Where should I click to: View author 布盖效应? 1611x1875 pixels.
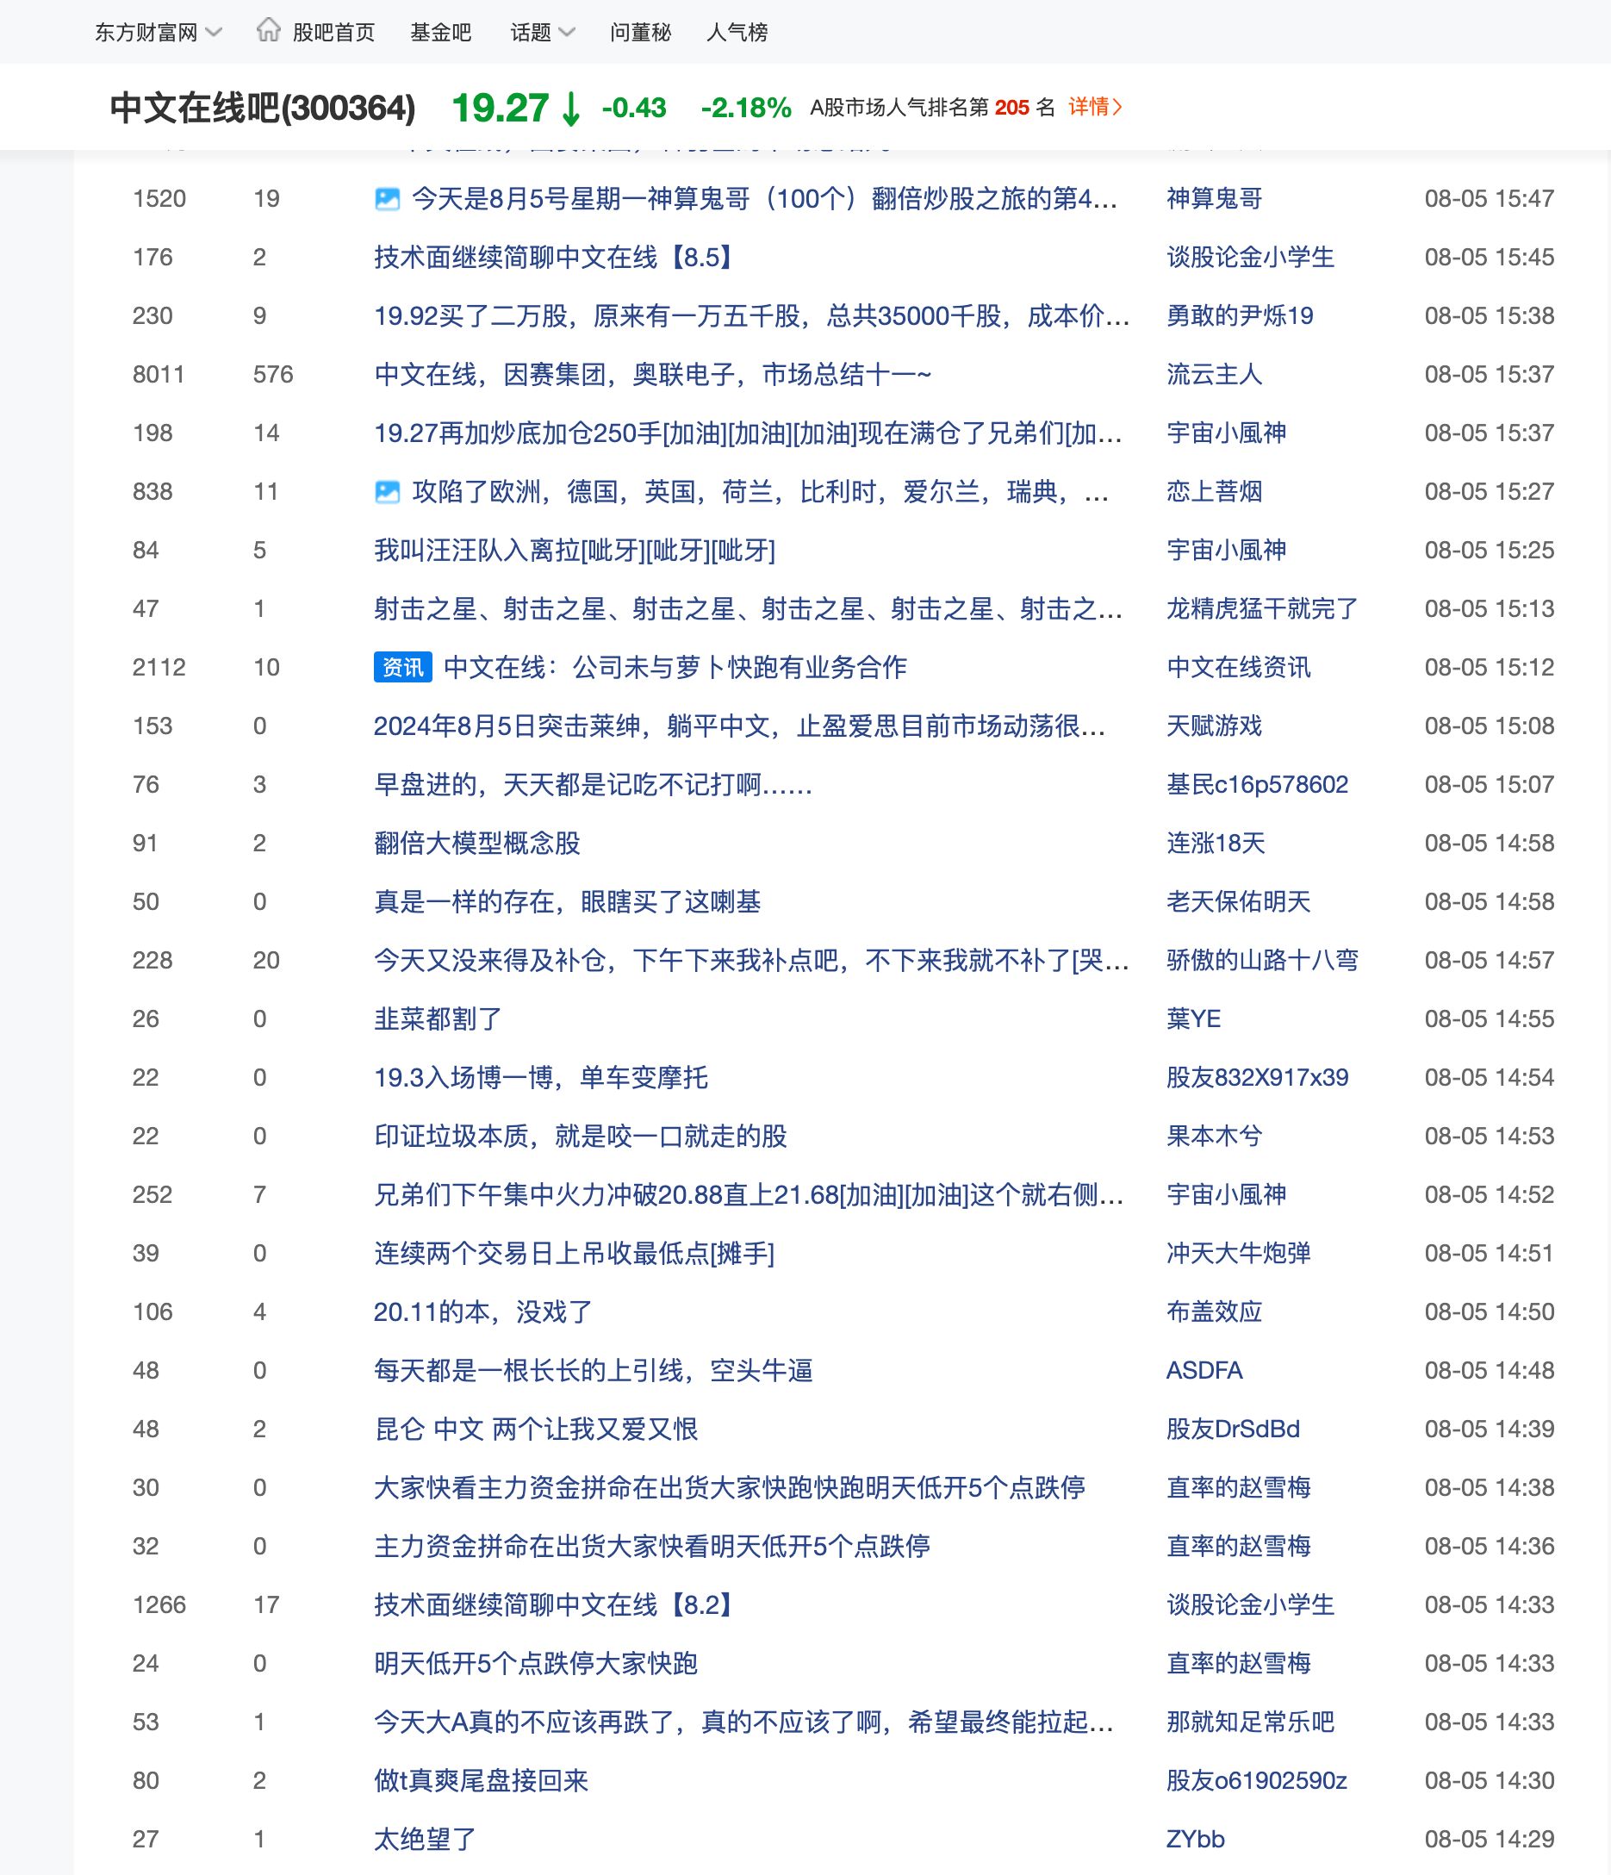tap(1214, 1312)
